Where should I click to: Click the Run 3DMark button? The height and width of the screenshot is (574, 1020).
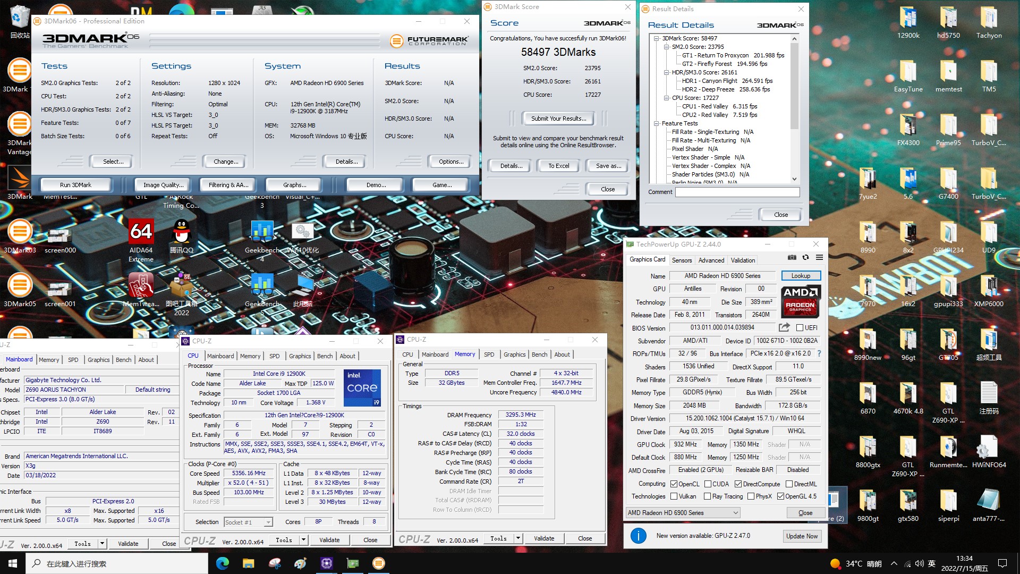click(x=75, y=185)
